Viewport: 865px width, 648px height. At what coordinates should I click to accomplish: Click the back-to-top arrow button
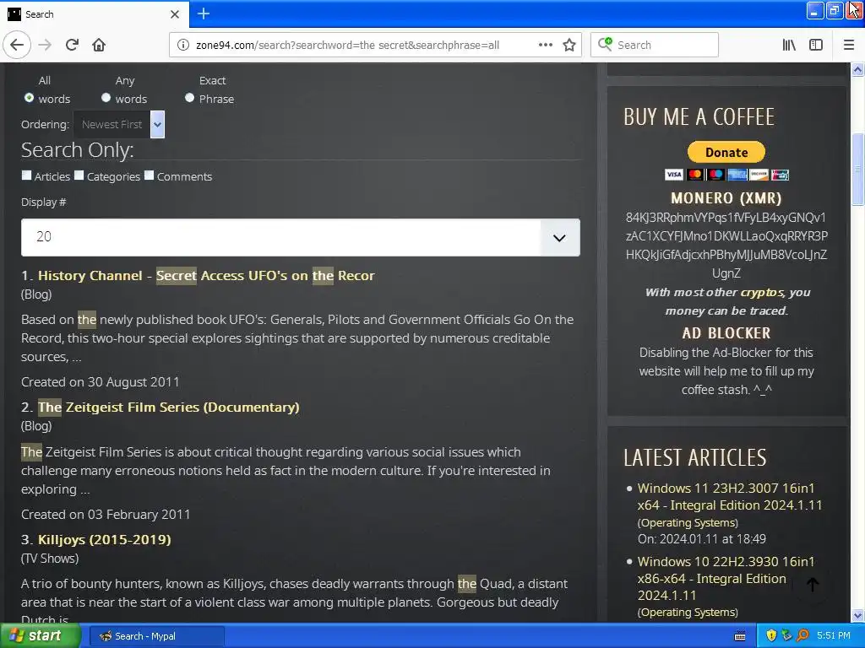812,585
